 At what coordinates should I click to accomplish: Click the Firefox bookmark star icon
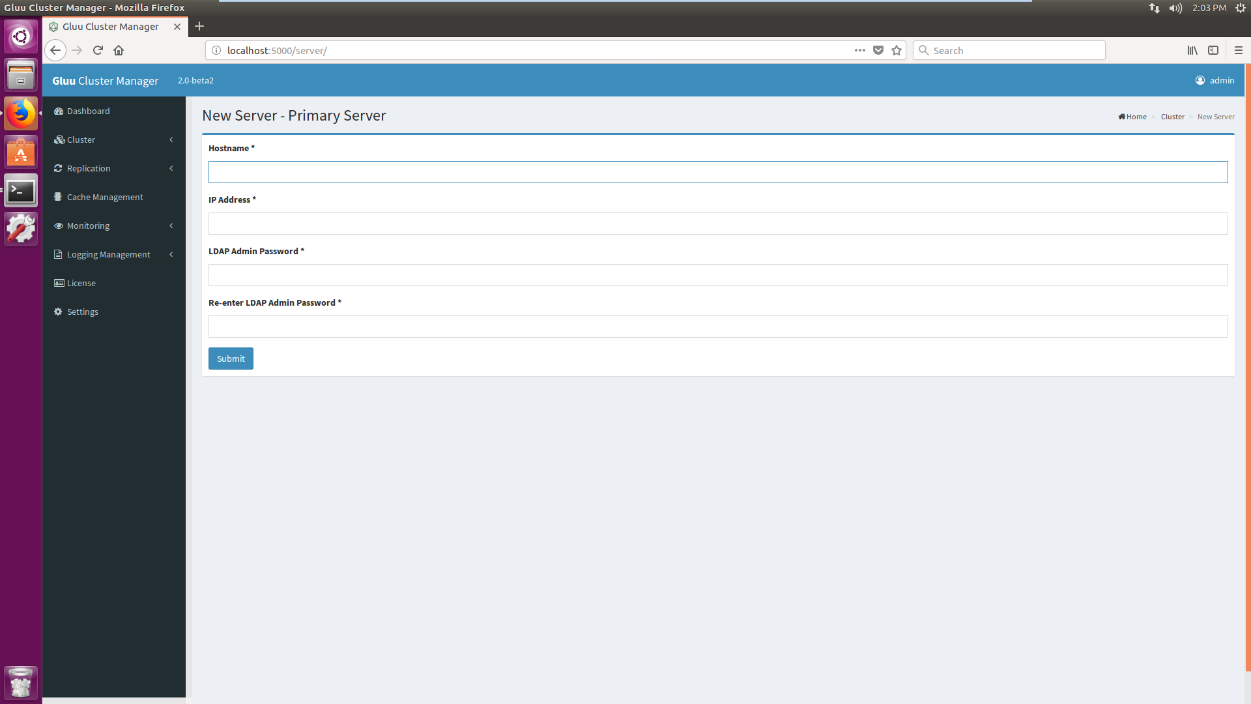tap(897, 51)
